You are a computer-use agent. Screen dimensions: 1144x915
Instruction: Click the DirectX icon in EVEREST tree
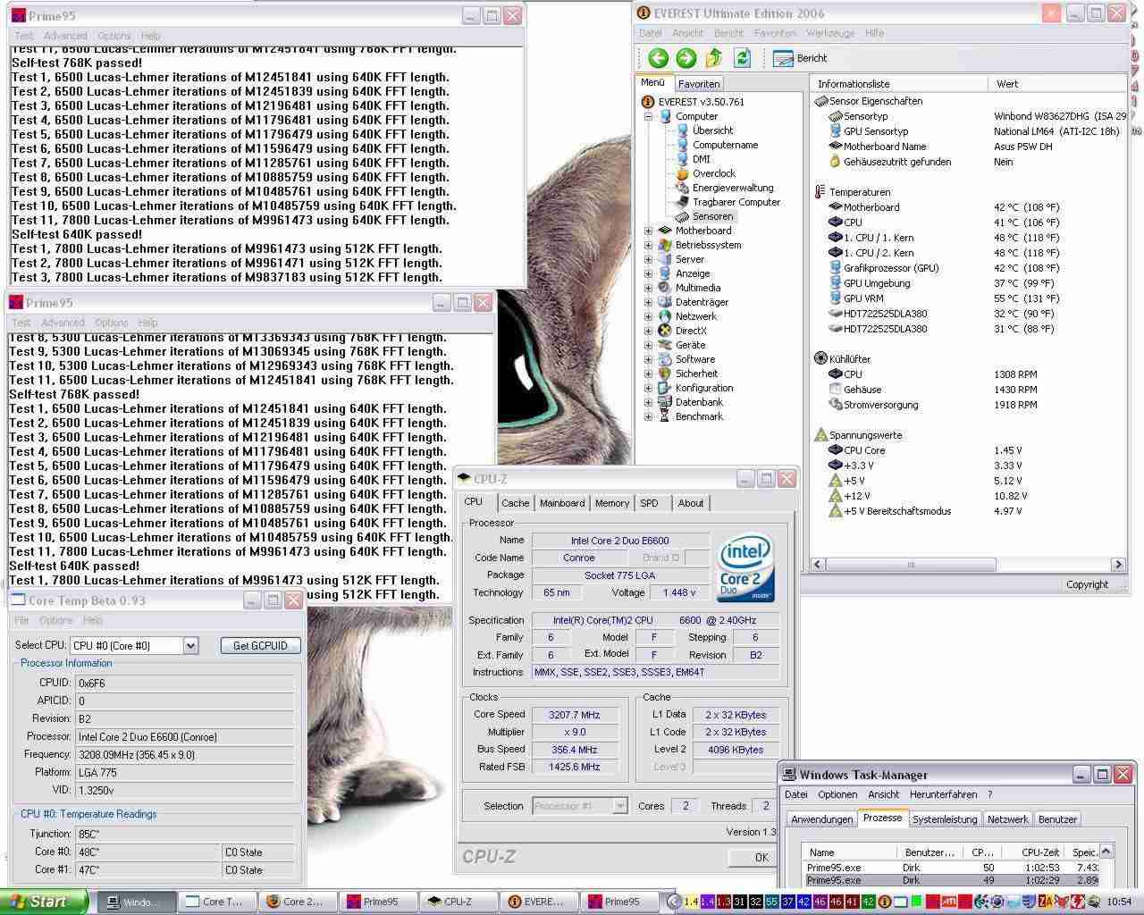665,331
